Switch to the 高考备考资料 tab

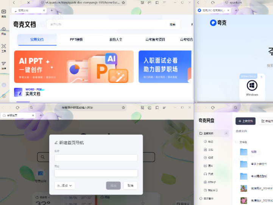(x=155, y=39)
